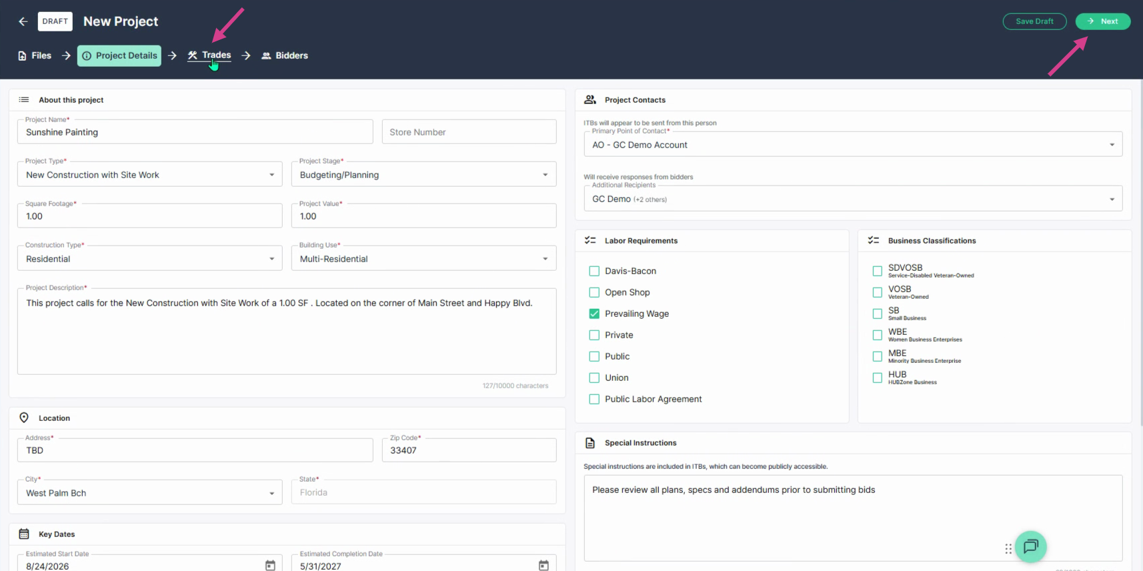This screenshot has height=571, width=1143.
Task: Open the Project Type dropdown
Action: (x=150, y=175)
